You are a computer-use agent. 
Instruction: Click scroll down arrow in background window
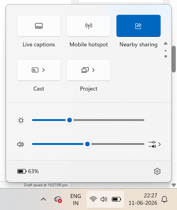coord(174,185)
